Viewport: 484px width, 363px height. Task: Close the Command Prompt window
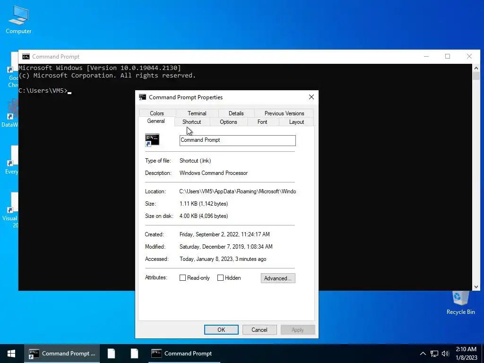click(x=469, y=57)
